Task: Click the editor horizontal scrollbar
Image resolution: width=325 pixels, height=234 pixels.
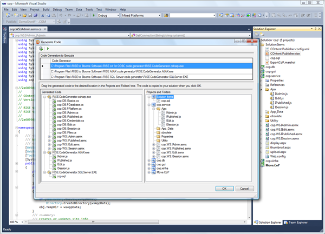Action: (x=93, y=222)
